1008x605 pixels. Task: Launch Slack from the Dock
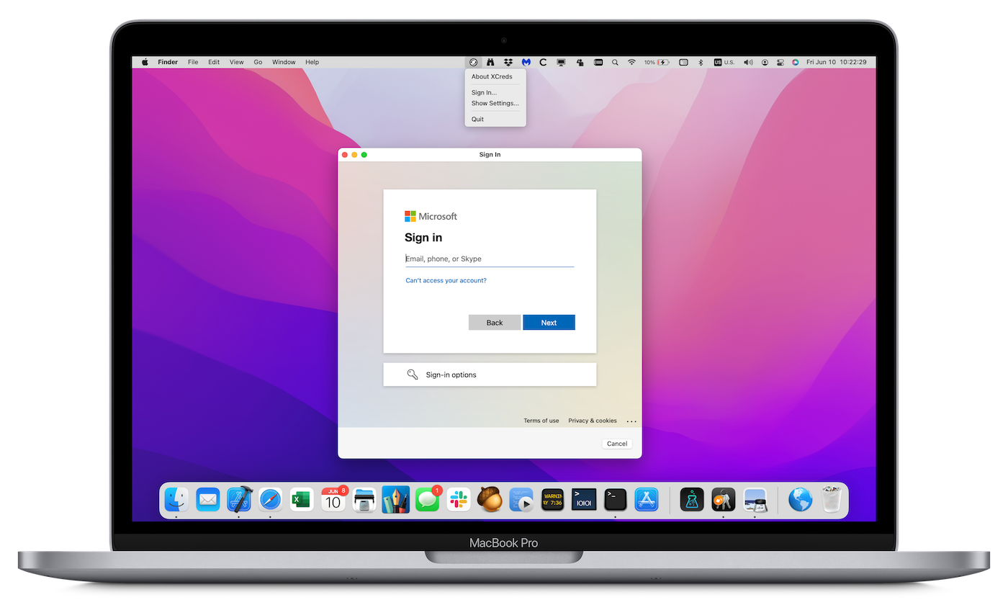pos(458,499)
